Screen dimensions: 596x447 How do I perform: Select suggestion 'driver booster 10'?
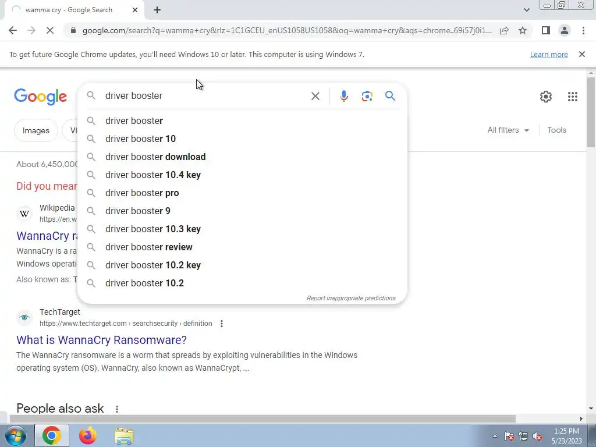point(243,139)
